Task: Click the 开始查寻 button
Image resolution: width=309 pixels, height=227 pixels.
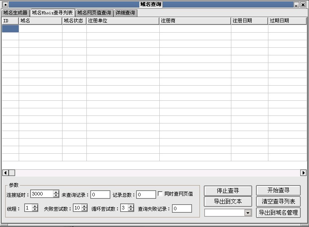Action: (278, 190)
